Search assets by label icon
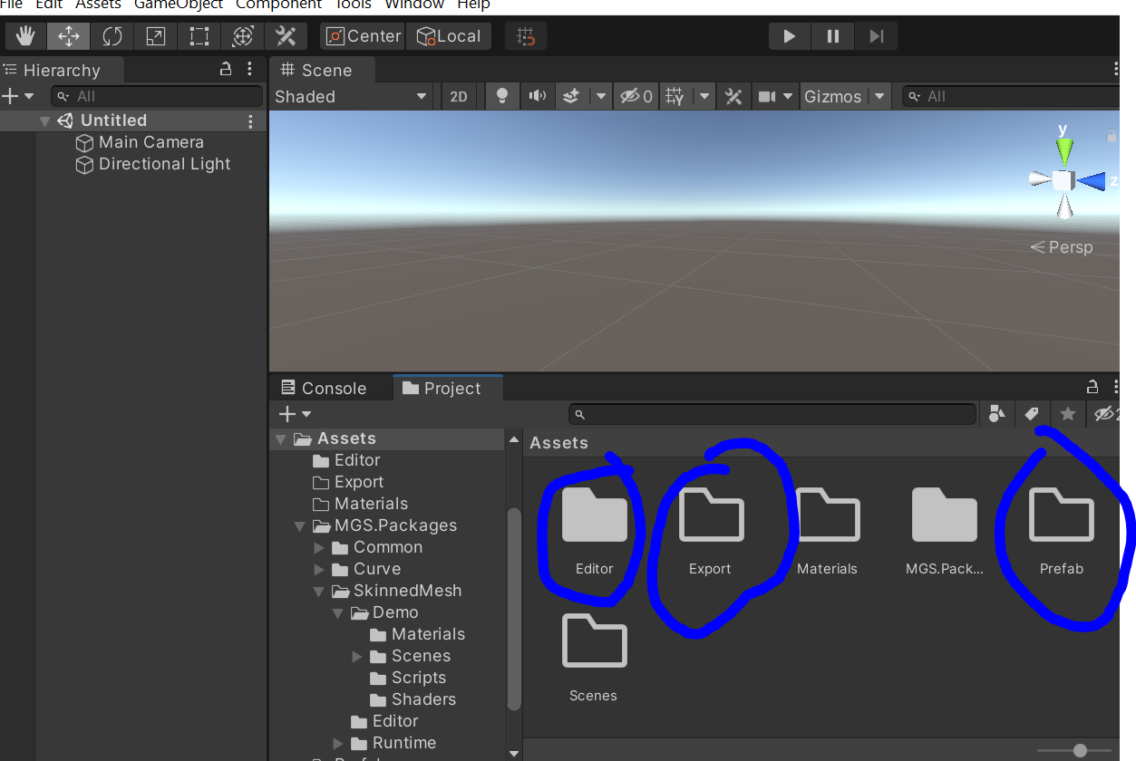 (1031, 414)
